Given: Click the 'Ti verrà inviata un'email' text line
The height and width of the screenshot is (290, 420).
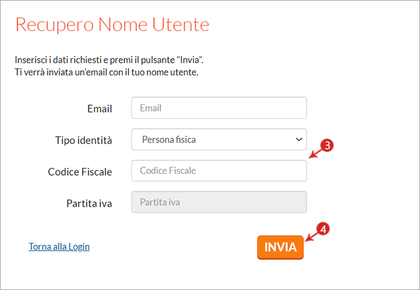Looking at the screenshot, I should (x=106, y=72).
